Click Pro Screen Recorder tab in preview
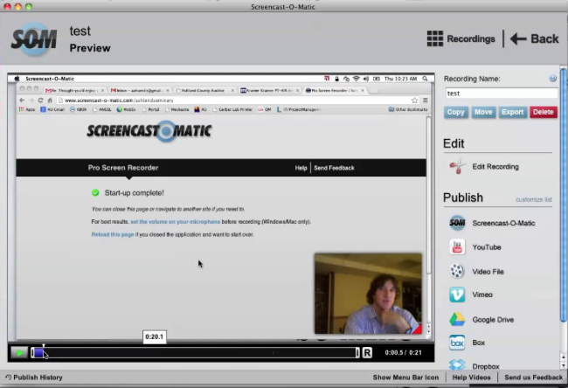 coord(123,168)
